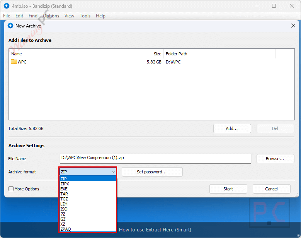Cancel the New Archive dialog

pyautogui.click(x=271, y=189)
